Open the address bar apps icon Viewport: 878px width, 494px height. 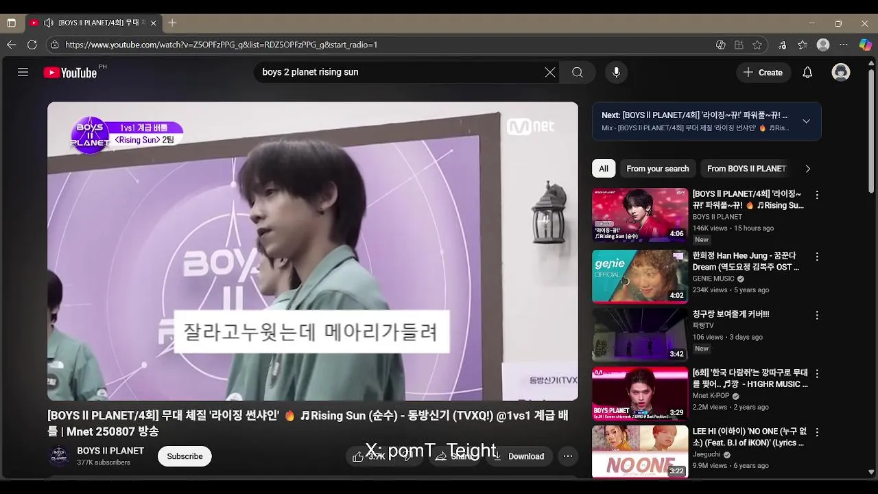(739, 45)
